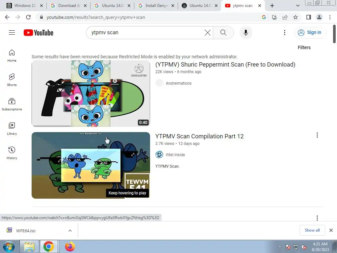
Task: Visit the Andreimations channel link
Action: pyautogui.click(x=179, y=83)
